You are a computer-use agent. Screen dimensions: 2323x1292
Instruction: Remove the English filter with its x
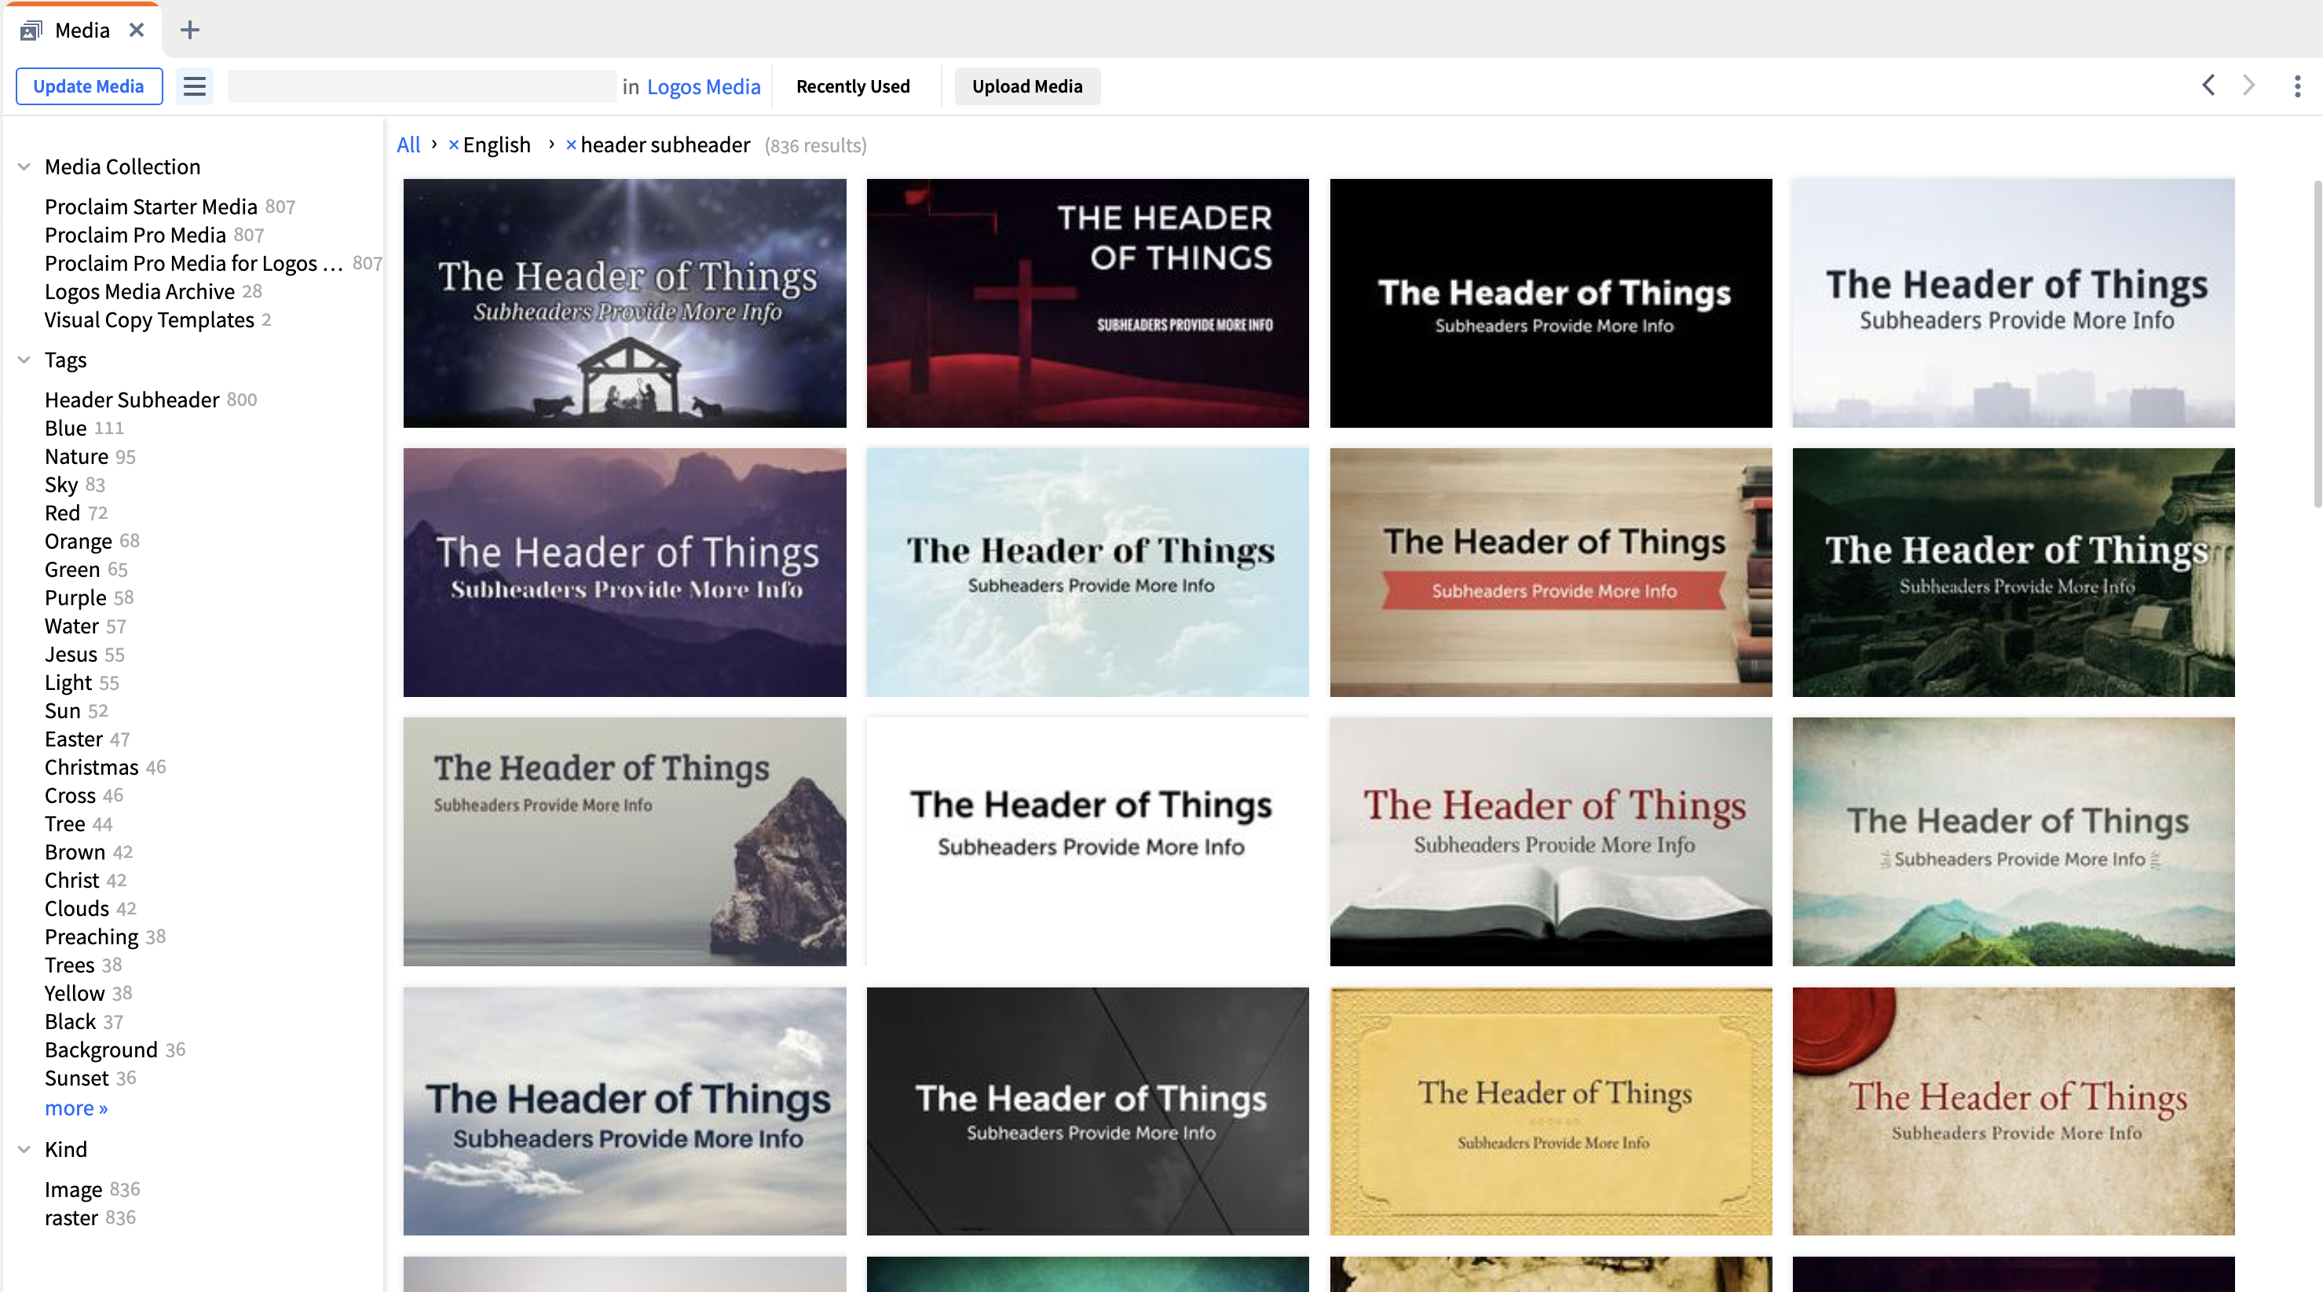(454, 145)
